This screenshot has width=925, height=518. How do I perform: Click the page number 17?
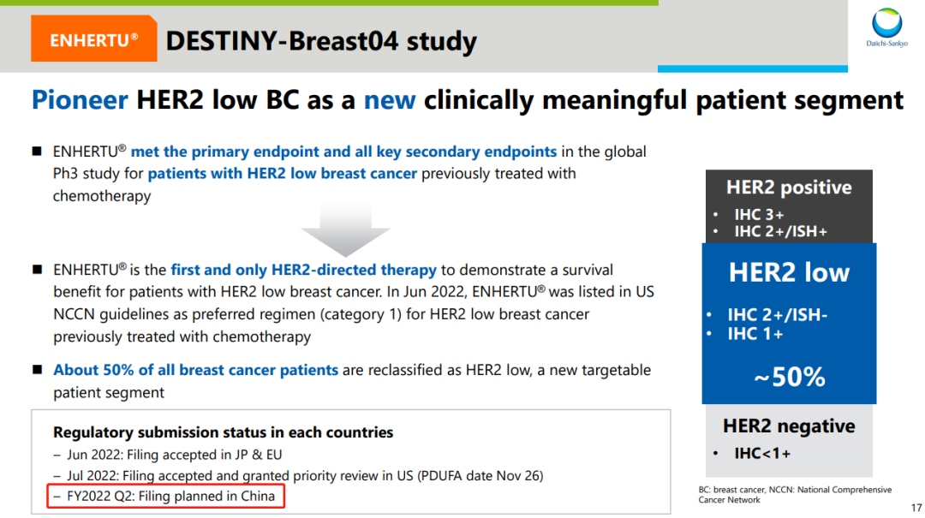(916, 508)
